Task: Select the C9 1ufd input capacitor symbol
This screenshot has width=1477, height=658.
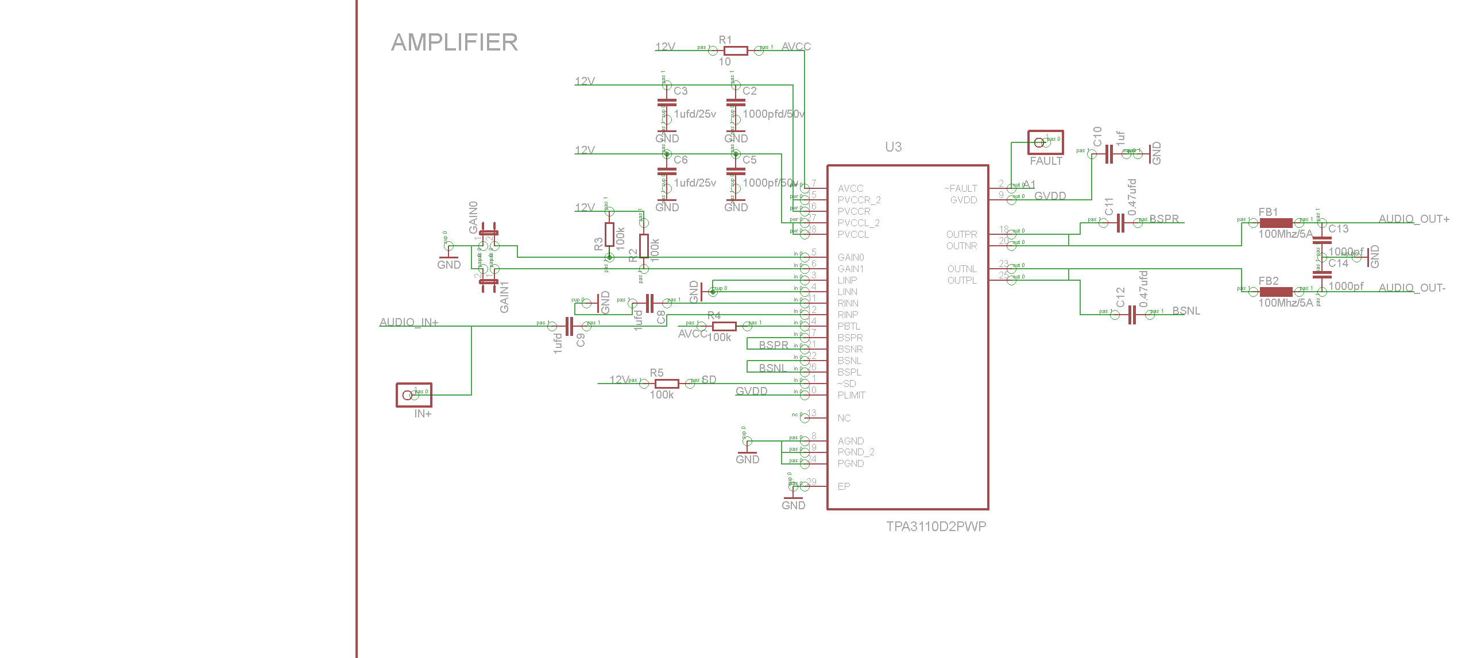Action: tap(569, 326)
